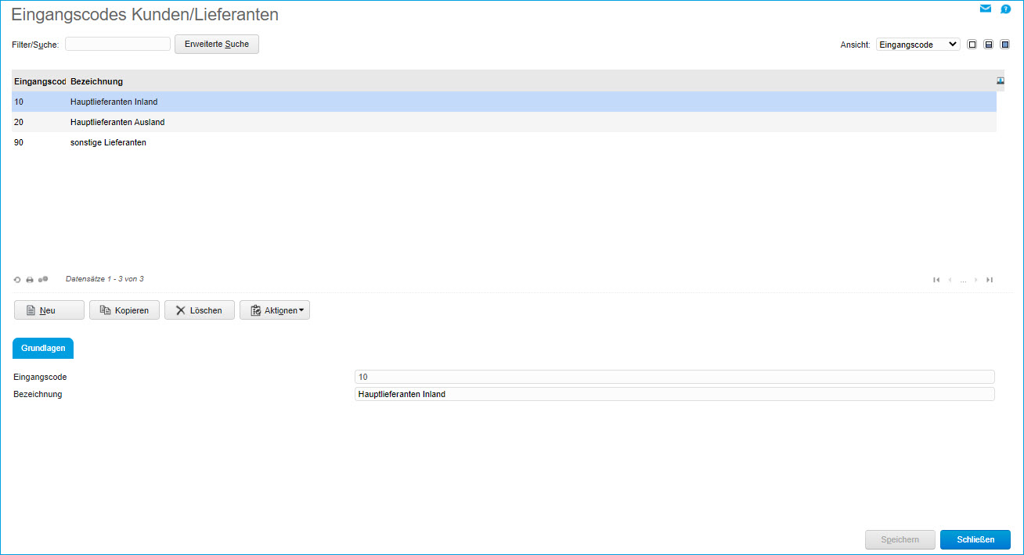This screenshot has width=1024, height=555.
Task: Click the refresh records icon
Action: (17, 279)
